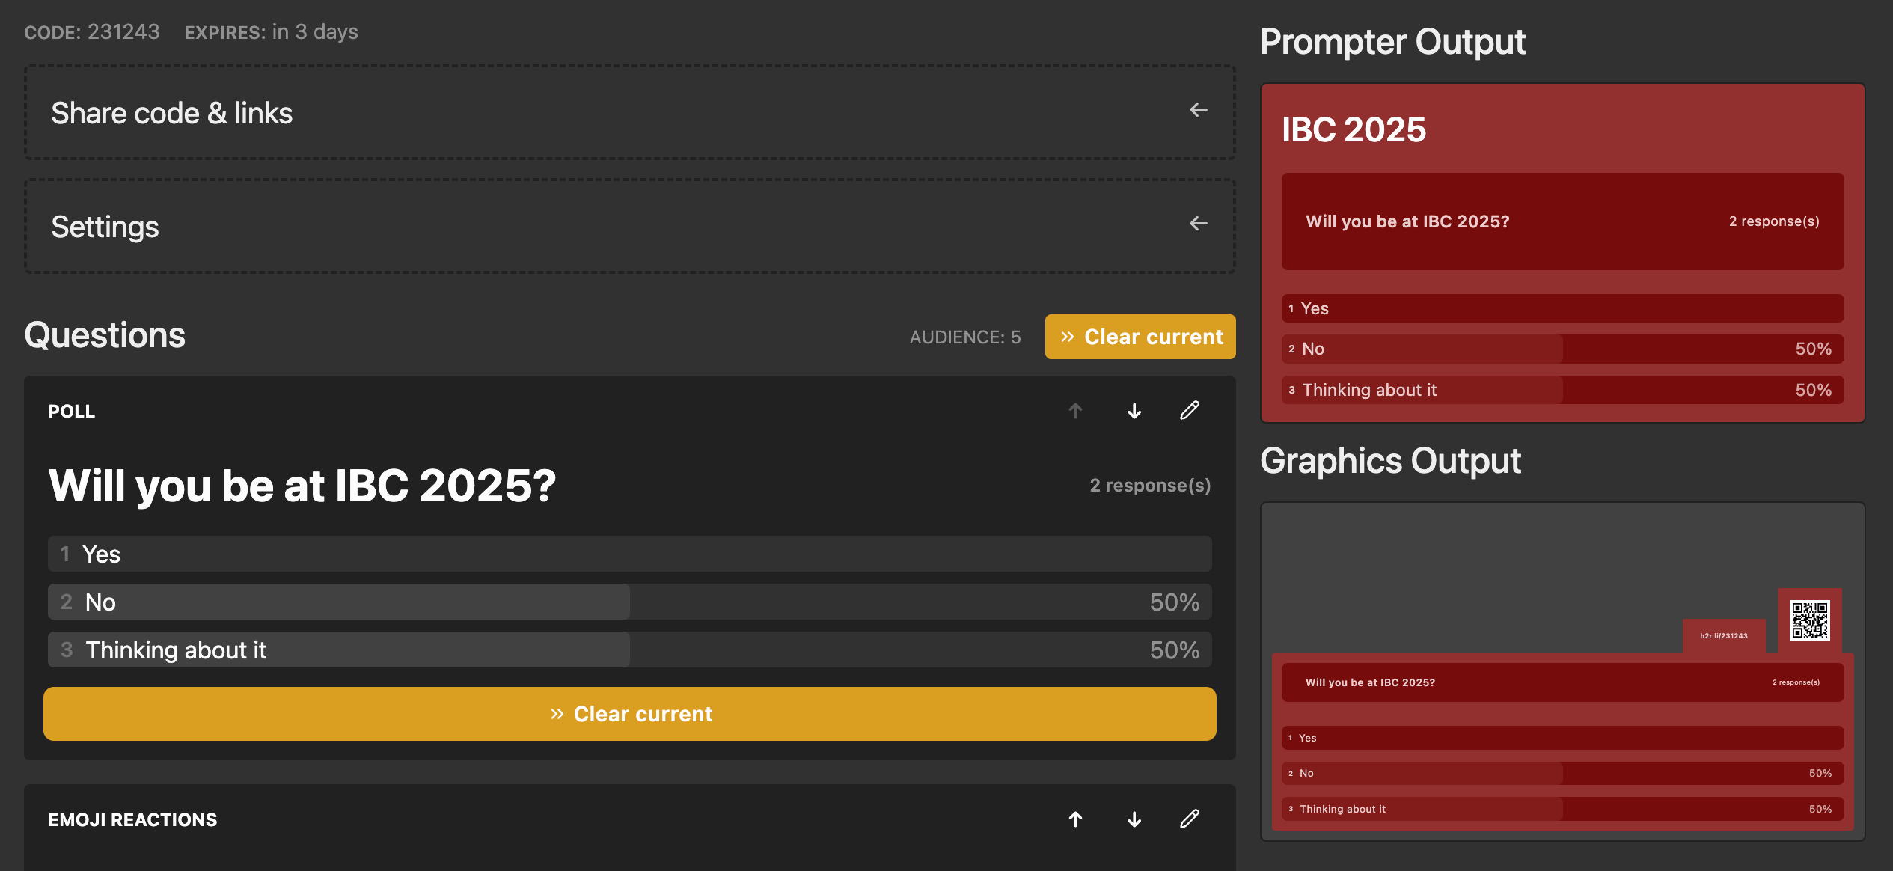The height and width of the screenshot is (871, 1893).
Task: Click Thinking about it in Prompter Output
Action: [1562, 390]
